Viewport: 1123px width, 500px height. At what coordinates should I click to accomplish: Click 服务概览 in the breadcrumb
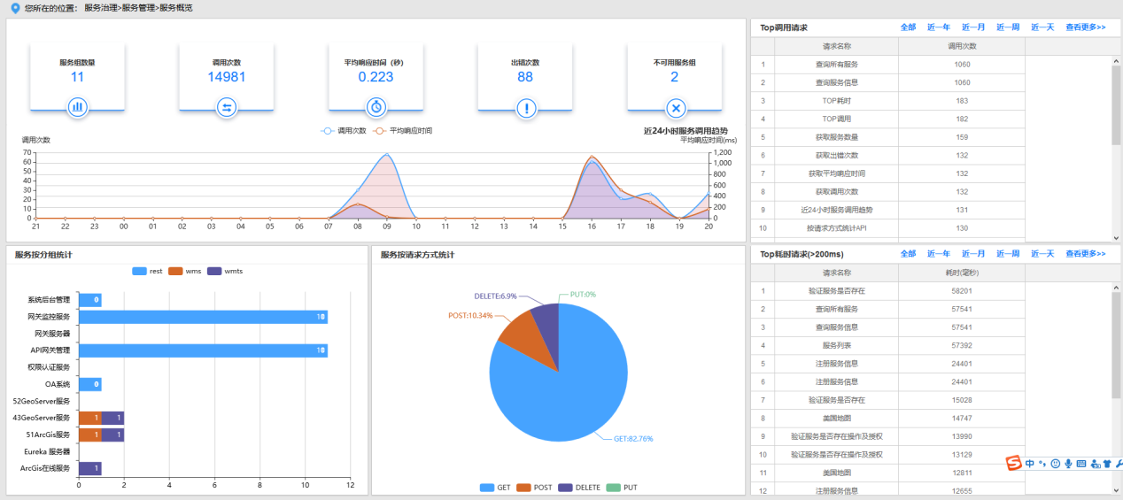176,7
